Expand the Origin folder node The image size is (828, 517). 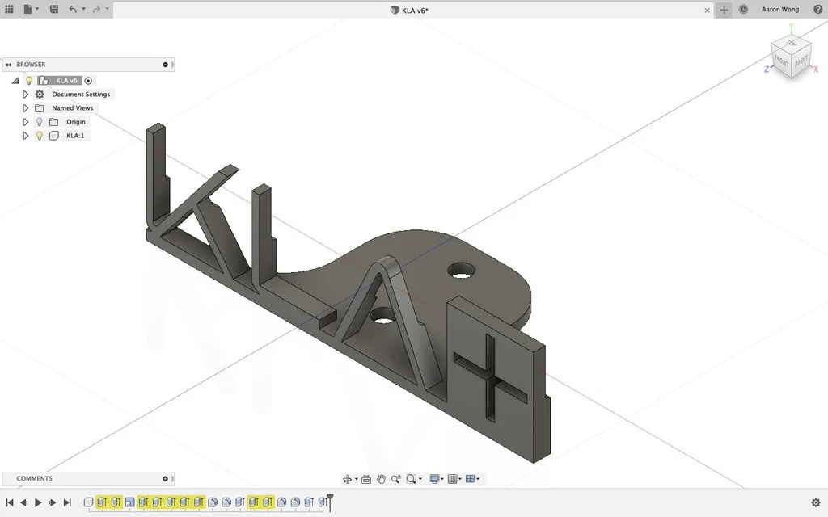coord(25,122)
